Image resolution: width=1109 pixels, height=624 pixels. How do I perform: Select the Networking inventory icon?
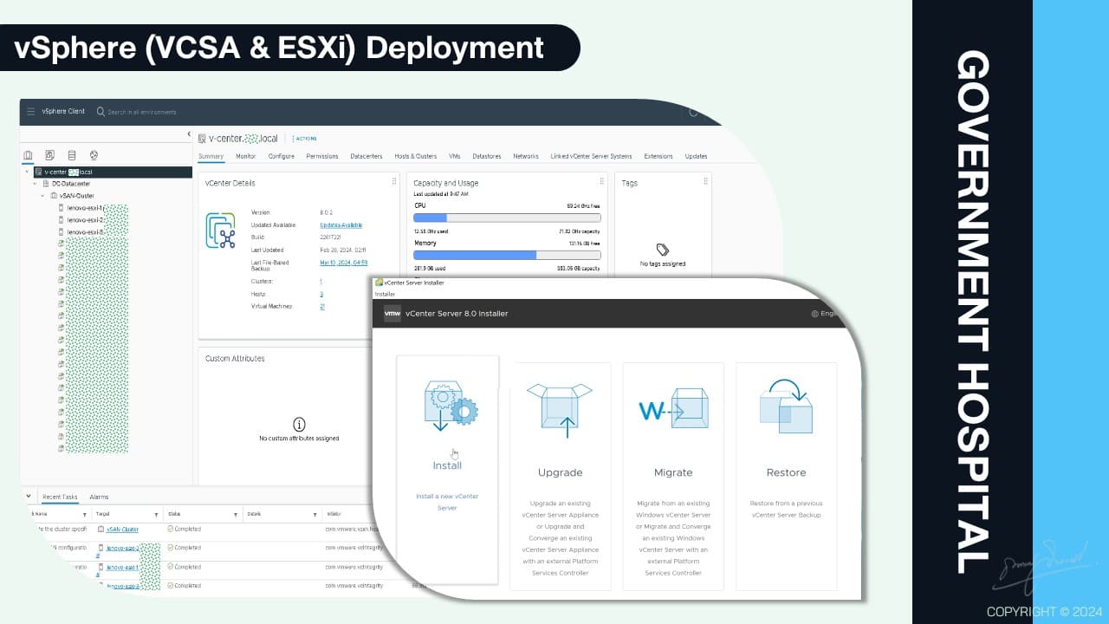(x=94, y=156)
